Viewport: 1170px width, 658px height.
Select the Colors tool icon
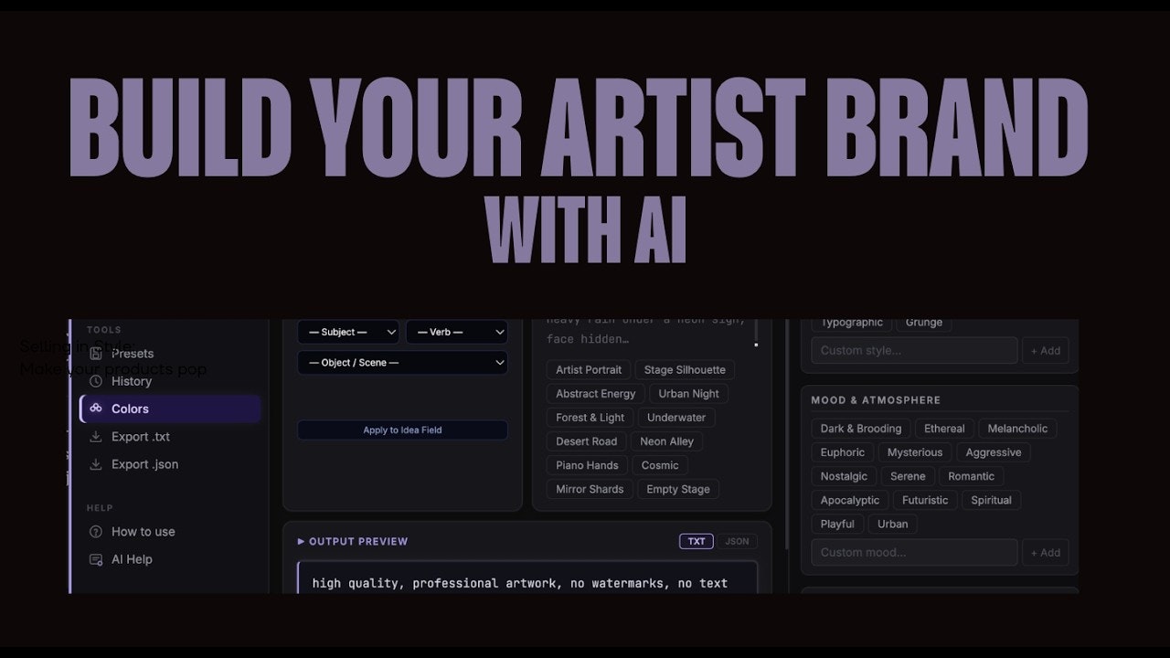[97, 409]
